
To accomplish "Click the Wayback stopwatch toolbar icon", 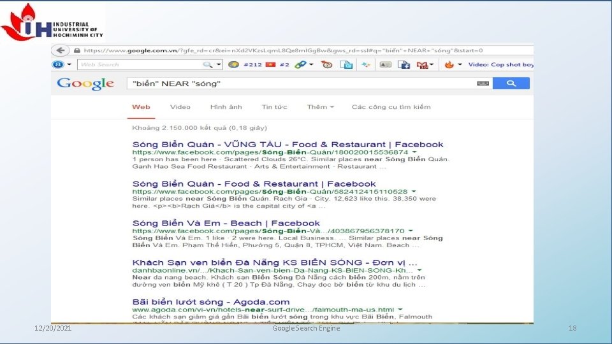I will pyautogui.click(x=327, y=64).
